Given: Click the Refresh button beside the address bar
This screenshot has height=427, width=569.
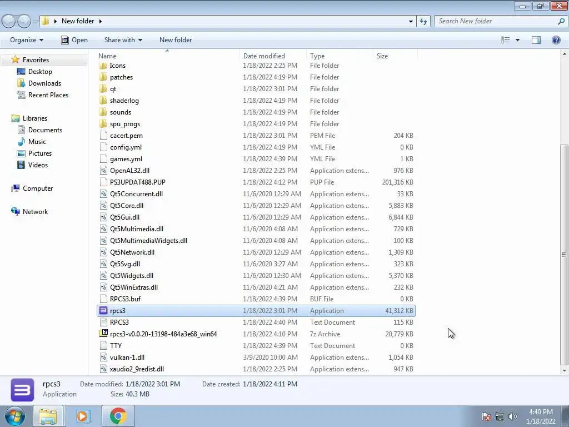Looking at the screenshot, I should pos(423,21).
